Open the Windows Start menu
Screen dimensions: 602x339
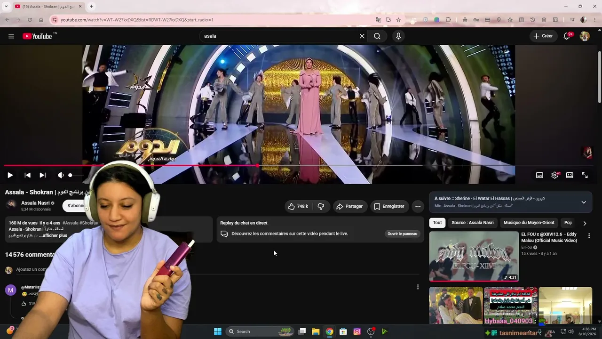coord(218,331)
